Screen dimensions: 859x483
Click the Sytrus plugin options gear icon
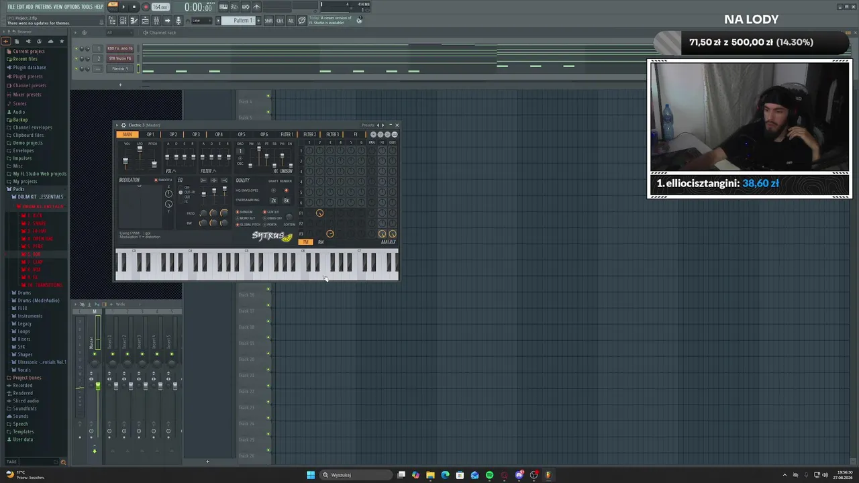point(123,125)
